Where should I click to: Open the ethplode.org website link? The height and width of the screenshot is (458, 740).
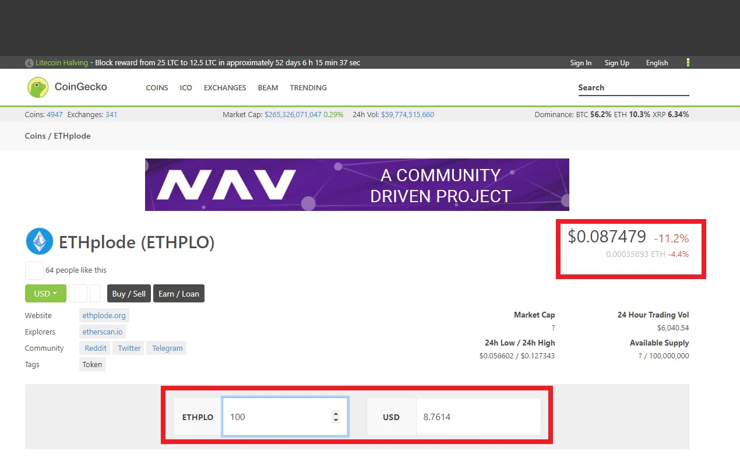click(104, 315)
